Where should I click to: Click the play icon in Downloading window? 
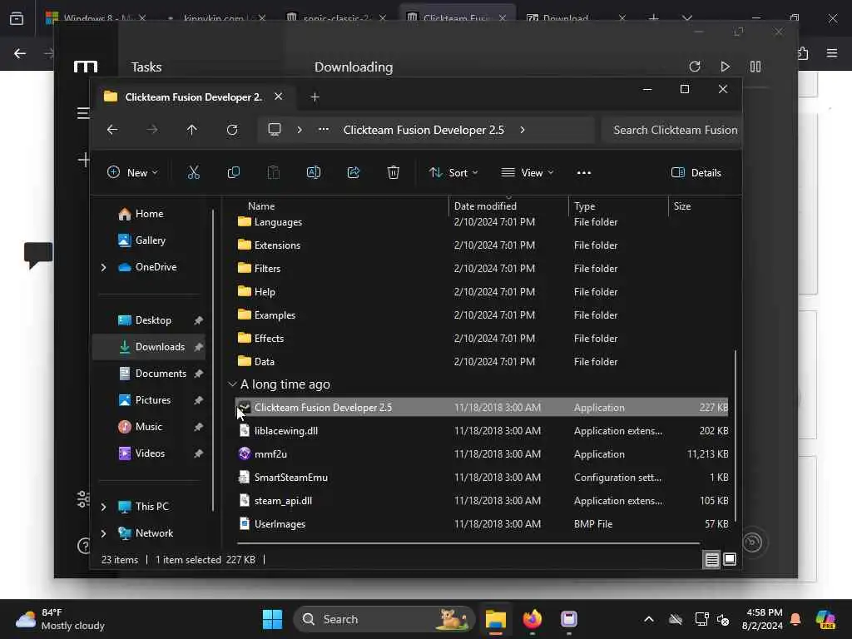click(x=725, y=67)
